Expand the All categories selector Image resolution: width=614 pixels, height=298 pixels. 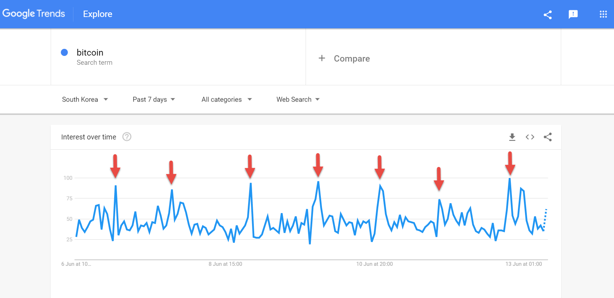227,99
